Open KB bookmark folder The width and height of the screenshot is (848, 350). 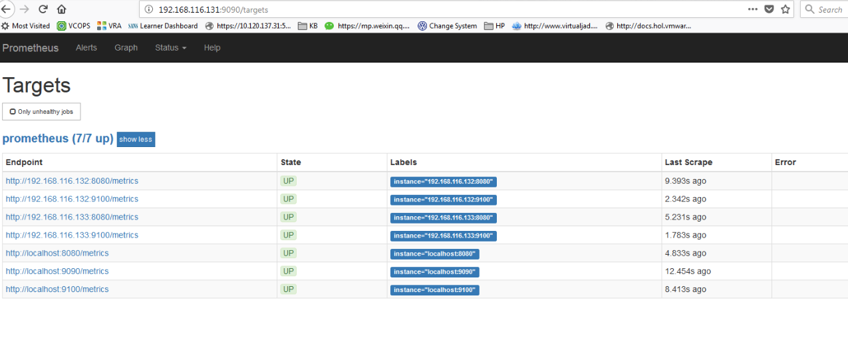point(308,26)
